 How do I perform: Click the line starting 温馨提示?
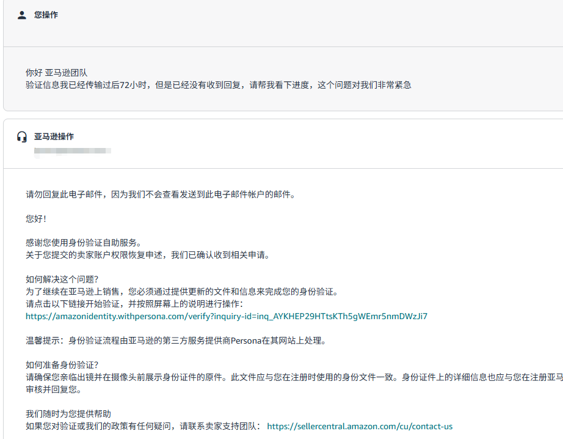click(176, 341)
